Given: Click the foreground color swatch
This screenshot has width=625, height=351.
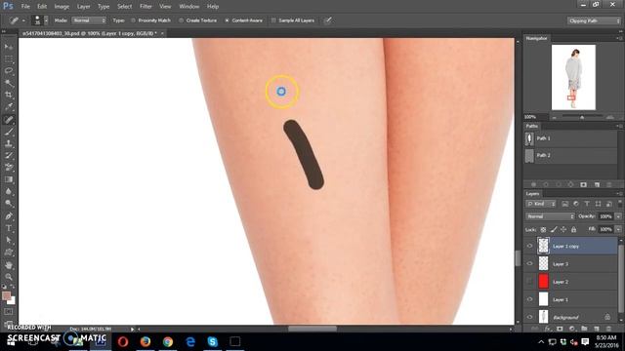Looking at the screenshot, I should [x=6, y=296].
